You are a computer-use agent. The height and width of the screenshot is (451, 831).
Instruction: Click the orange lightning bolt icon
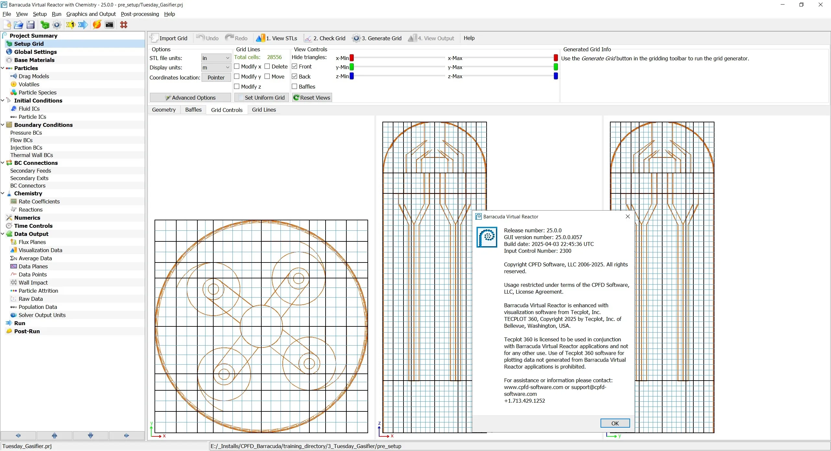97,25
